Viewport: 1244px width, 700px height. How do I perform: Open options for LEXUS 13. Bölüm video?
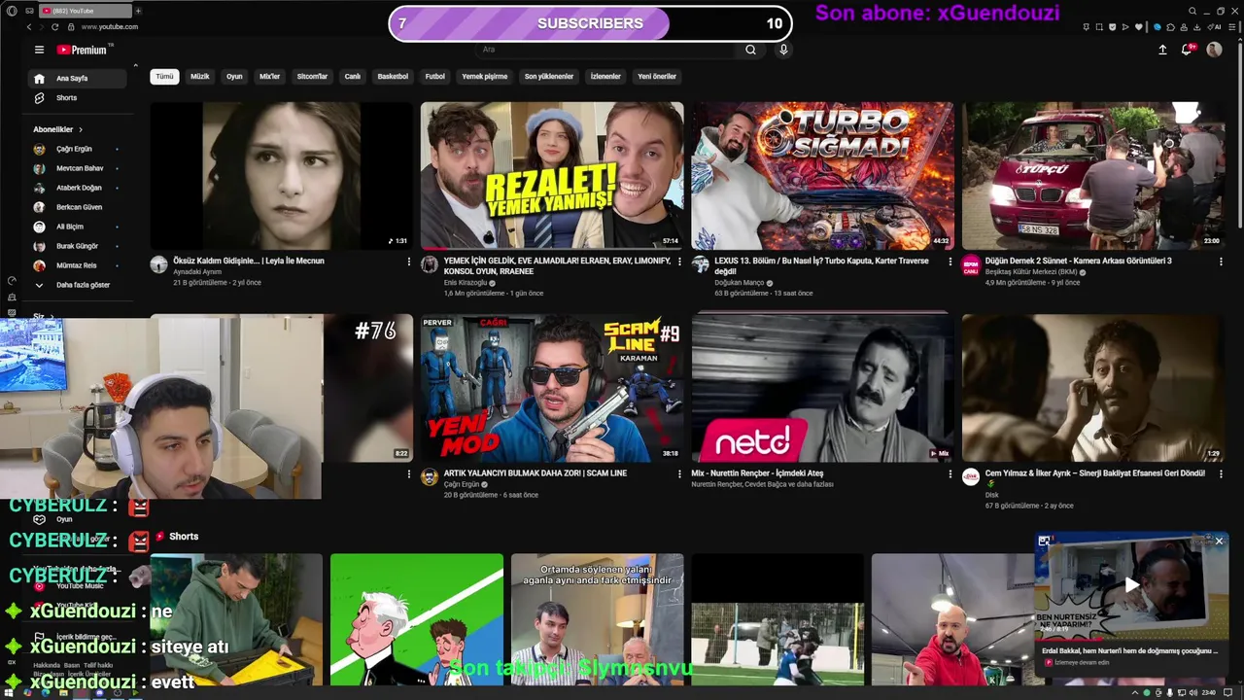950,262
